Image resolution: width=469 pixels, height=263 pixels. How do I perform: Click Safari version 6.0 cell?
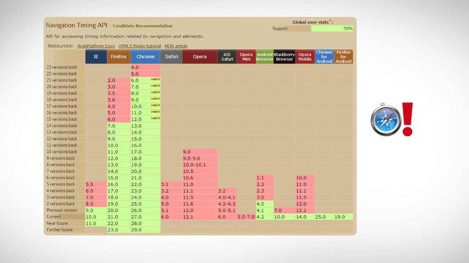coord(171,217)
